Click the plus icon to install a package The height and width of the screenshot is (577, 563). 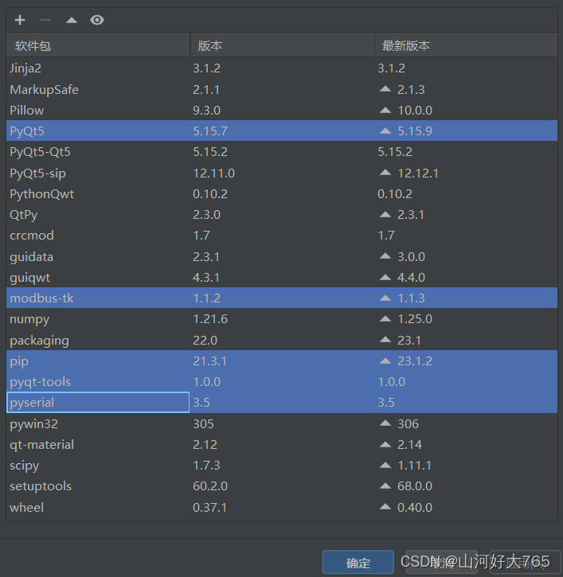20,20
